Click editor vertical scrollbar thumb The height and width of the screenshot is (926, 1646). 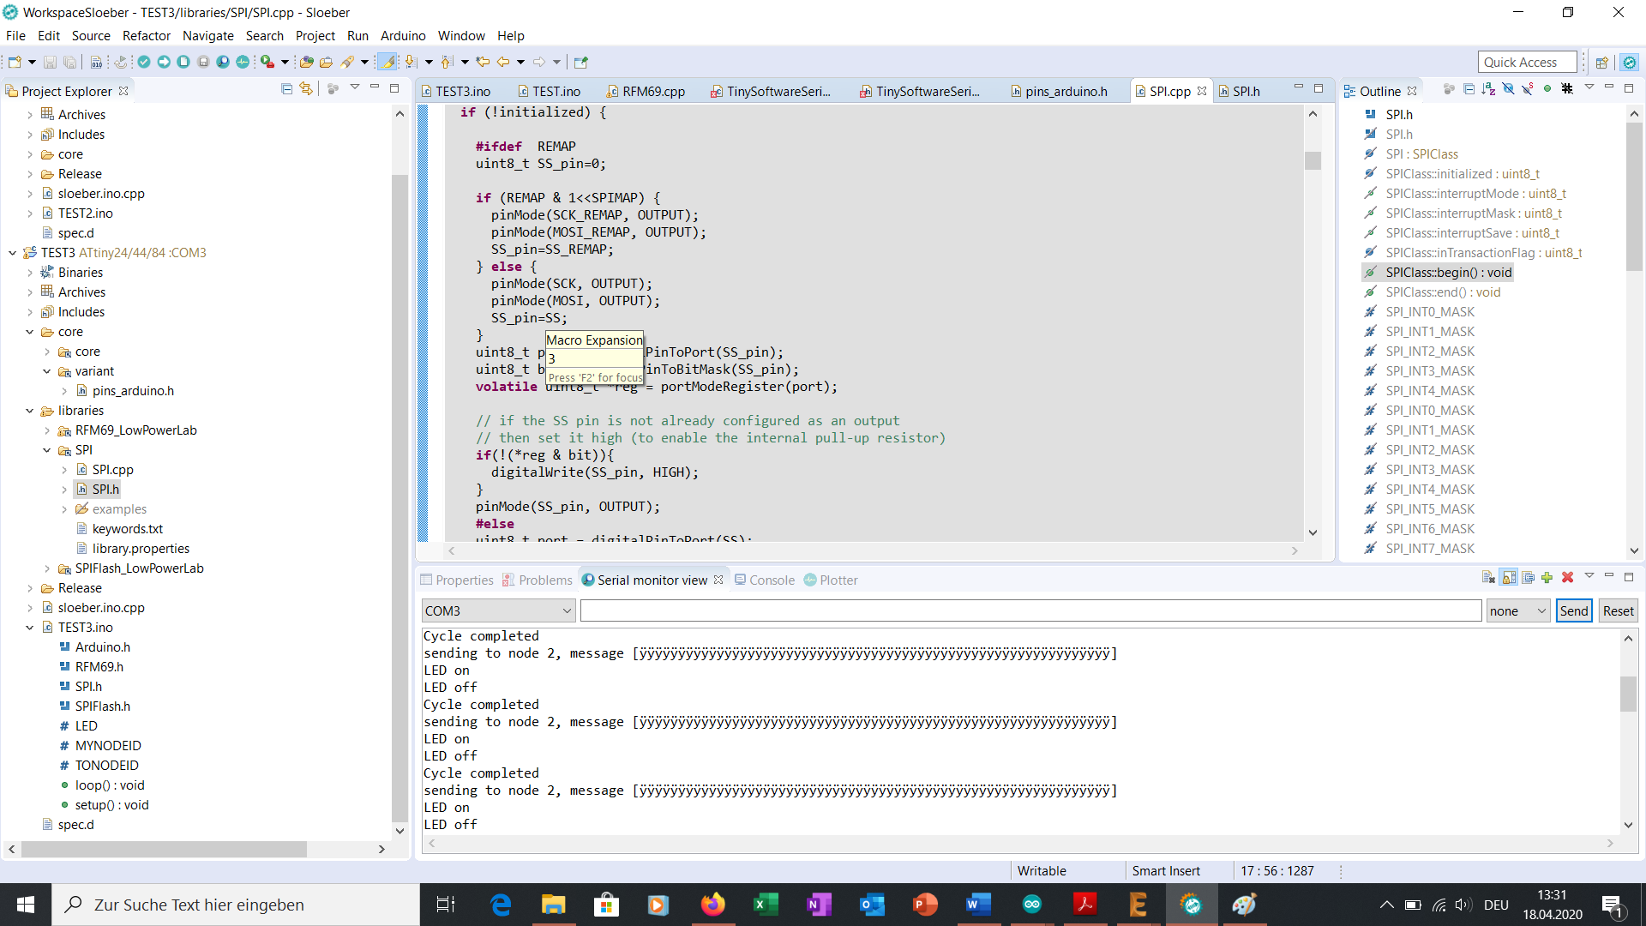point(1313,160)
